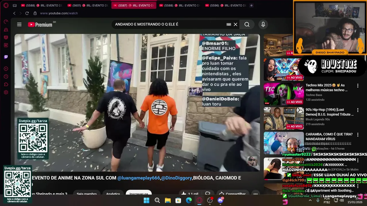The width and height of the screenshot is (367, 206).
Task: Focus the YouTube search input field
Action: (x=169, y=24)
